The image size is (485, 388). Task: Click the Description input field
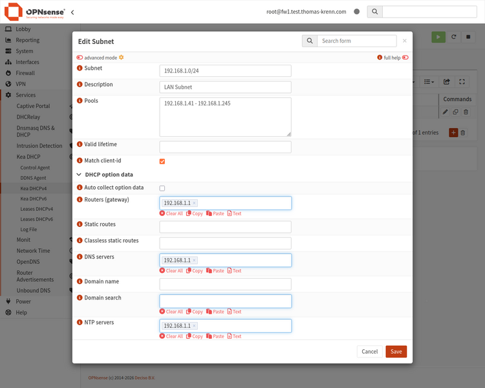coord(225,87)
